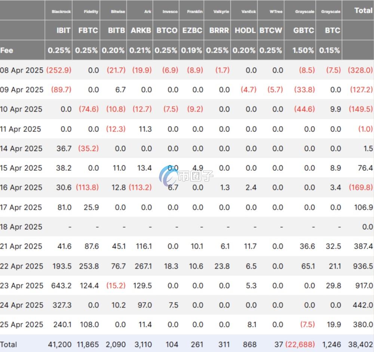Select the 267.1 ARKB inflow
This screenshot has height=352, width=374.
pos(143,266)
